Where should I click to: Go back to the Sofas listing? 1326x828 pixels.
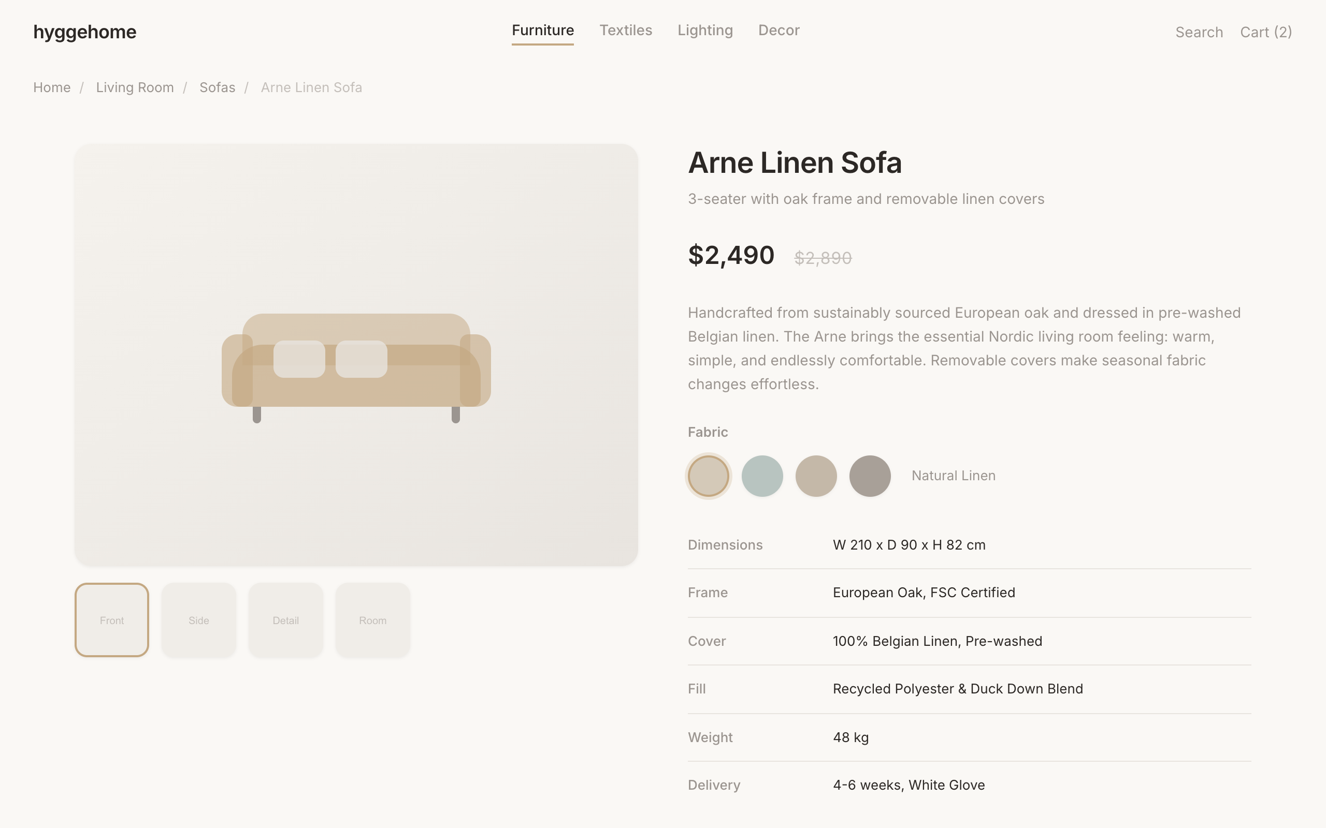(x=218, y=87)
